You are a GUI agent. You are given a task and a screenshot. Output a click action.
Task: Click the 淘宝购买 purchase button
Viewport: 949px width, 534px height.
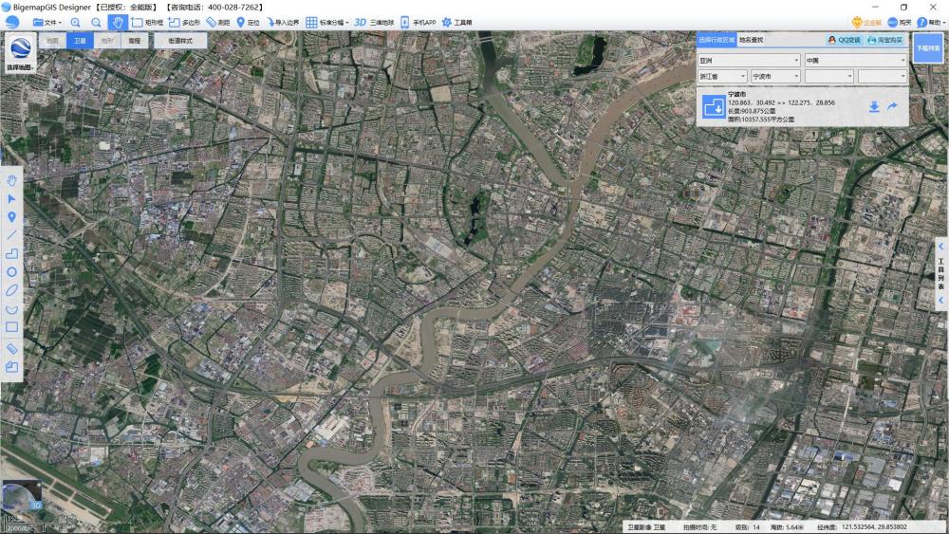pyautogui.click(x=884, y=40)
